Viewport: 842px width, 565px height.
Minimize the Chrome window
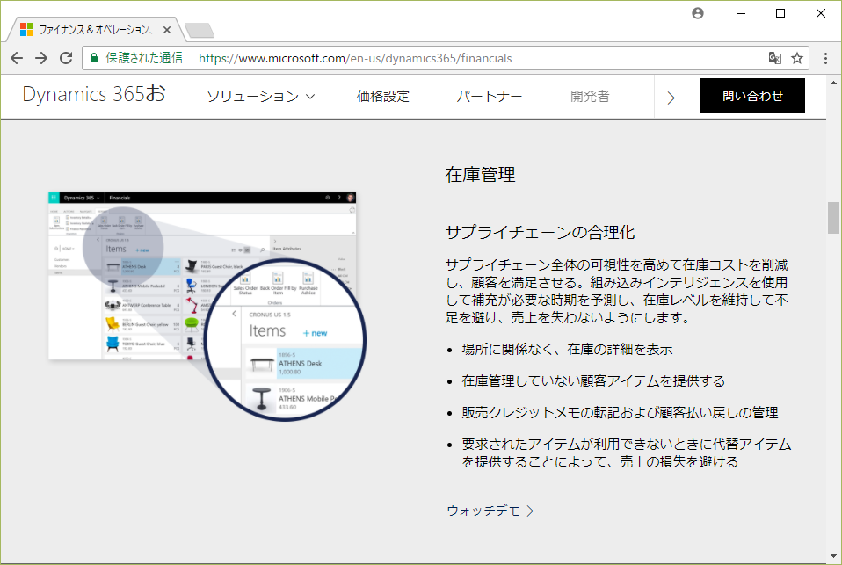pos(741,13)
